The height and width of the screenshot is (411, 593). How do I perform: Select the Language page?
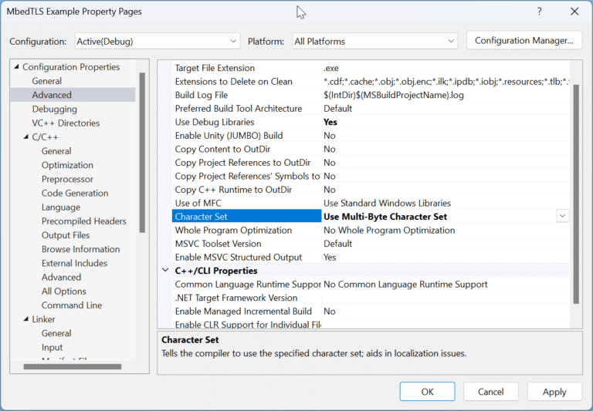tap(61, 207)
